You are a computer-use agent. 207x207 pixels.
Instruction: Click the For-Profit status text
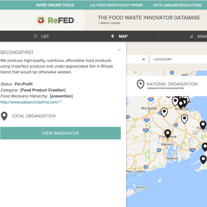[24, 84]
